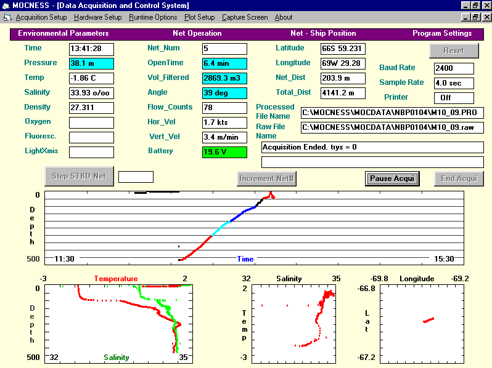Click the Total_Dist field showing 4141.2 m
This screenshot has height=368, width=492.
(343, 93)
